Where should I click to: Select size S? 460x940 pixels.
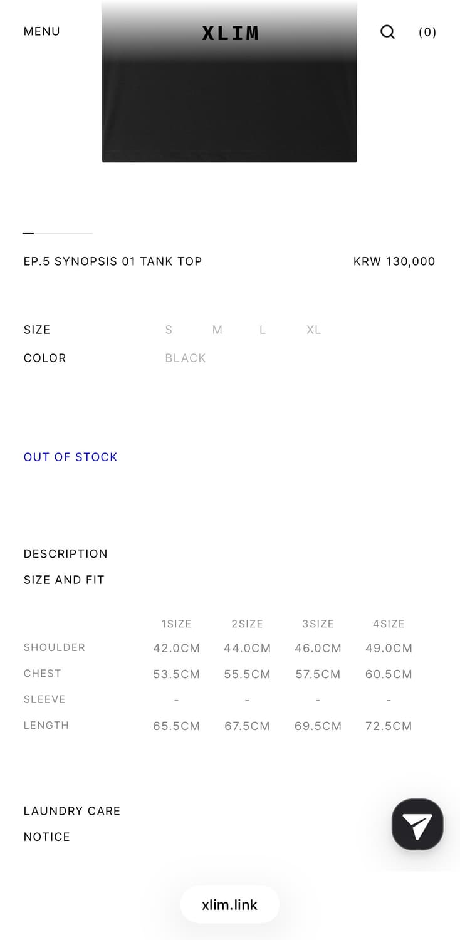click(169, 330)
